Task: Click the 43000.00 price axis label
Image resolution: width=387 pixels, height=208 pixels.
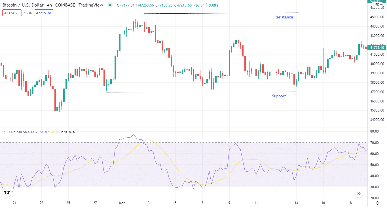Action: 377,36
